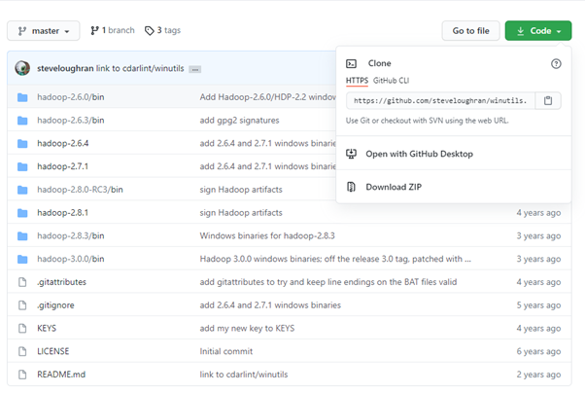The width and height of the screenshot is (585, 393).
Task: Open the commit 'link to cdarlint/winutils'
Action: [x=140, y=68]
